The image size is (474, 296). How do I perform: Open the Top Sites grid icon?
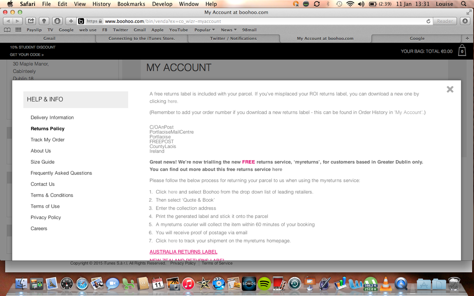18,30
